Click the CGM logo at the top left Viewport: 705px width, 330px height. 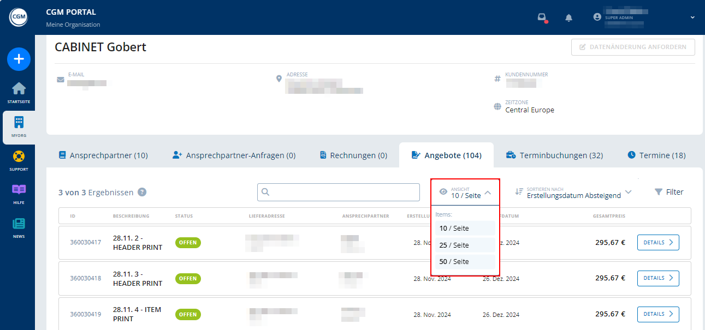pyautogui.click(x=19, y=17)
